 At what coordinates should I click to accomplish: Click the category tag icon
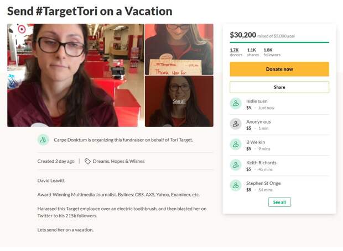87,162
